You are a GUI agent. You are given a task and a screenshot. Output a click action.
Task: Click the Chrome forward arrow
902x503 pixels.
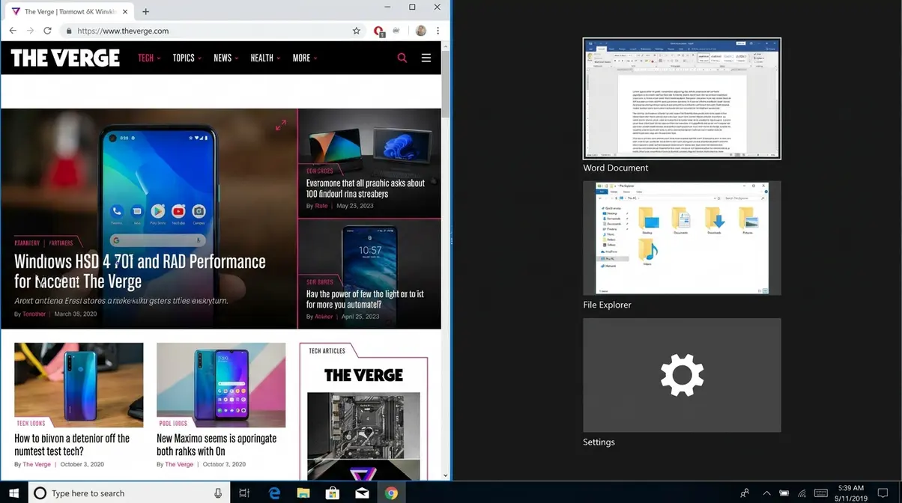(30, 31)
